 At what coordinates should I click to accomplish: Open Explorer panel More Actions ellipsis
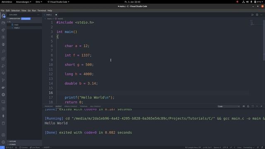click(x=38, y=15)
